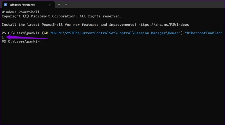Close the Windows PowerShell tab
This screenshot has height=125, width=225.
coord(50,5)
